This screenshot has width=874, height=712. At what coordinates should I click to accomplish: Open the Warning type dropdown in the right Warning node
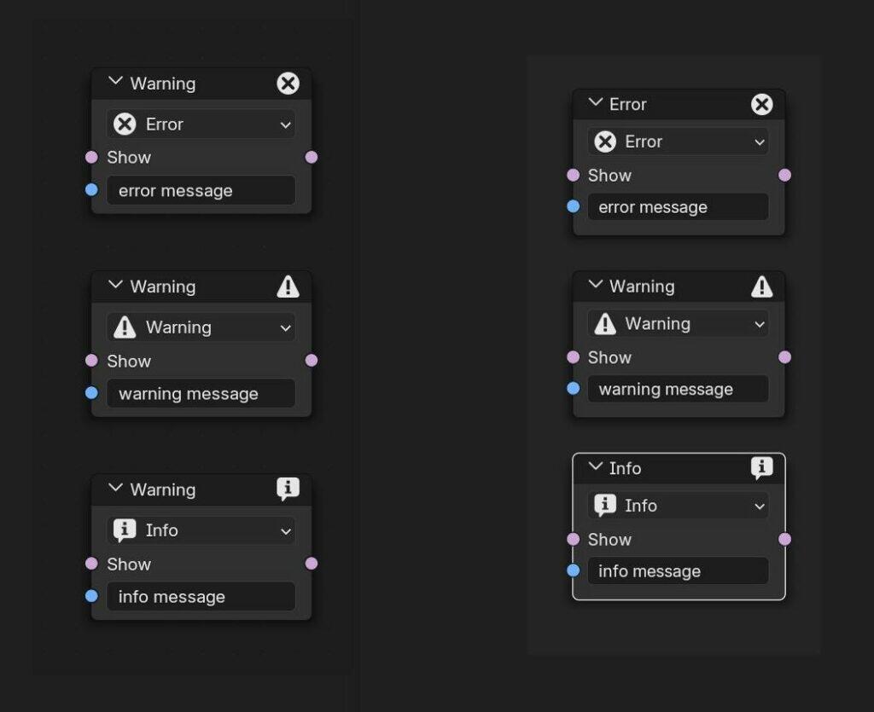point(678,324)
